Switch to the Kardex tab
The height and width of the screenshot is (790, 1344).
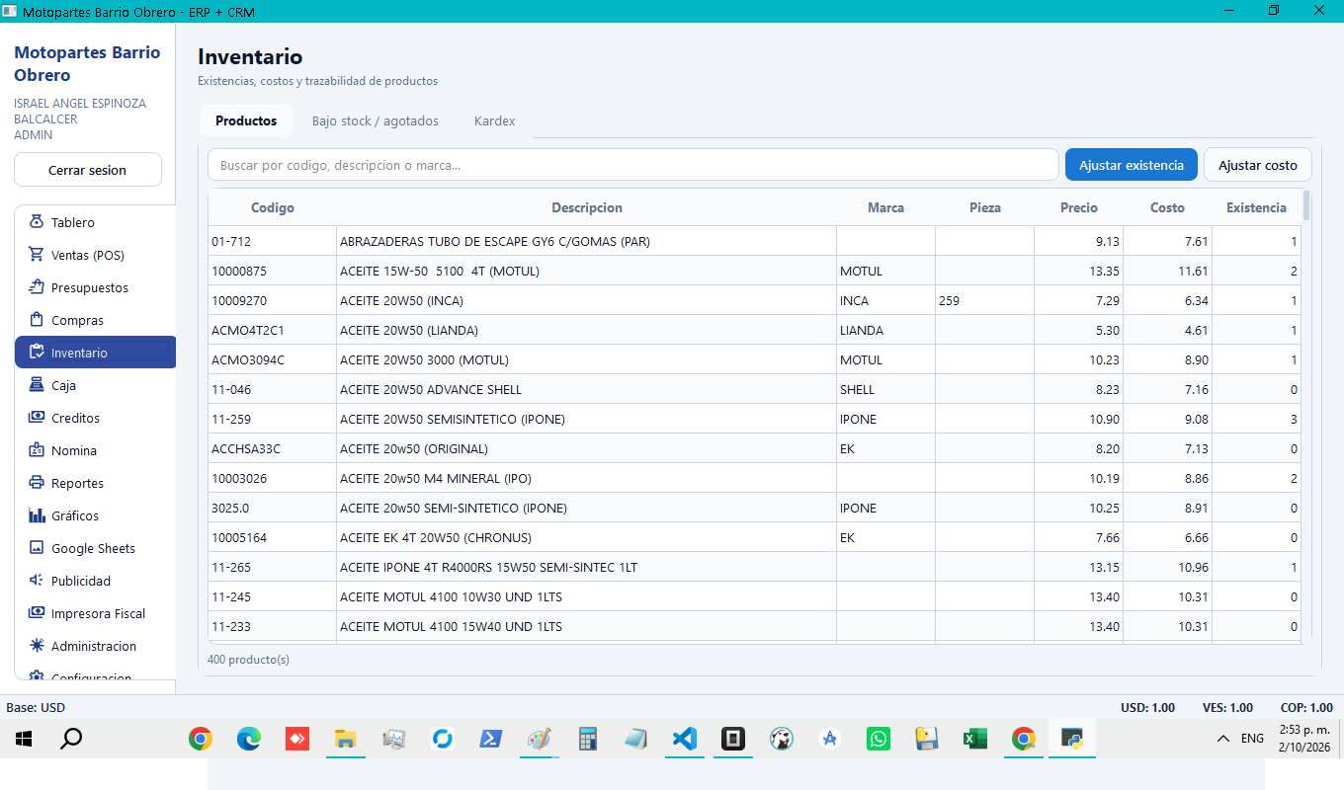tap(494, 120)
